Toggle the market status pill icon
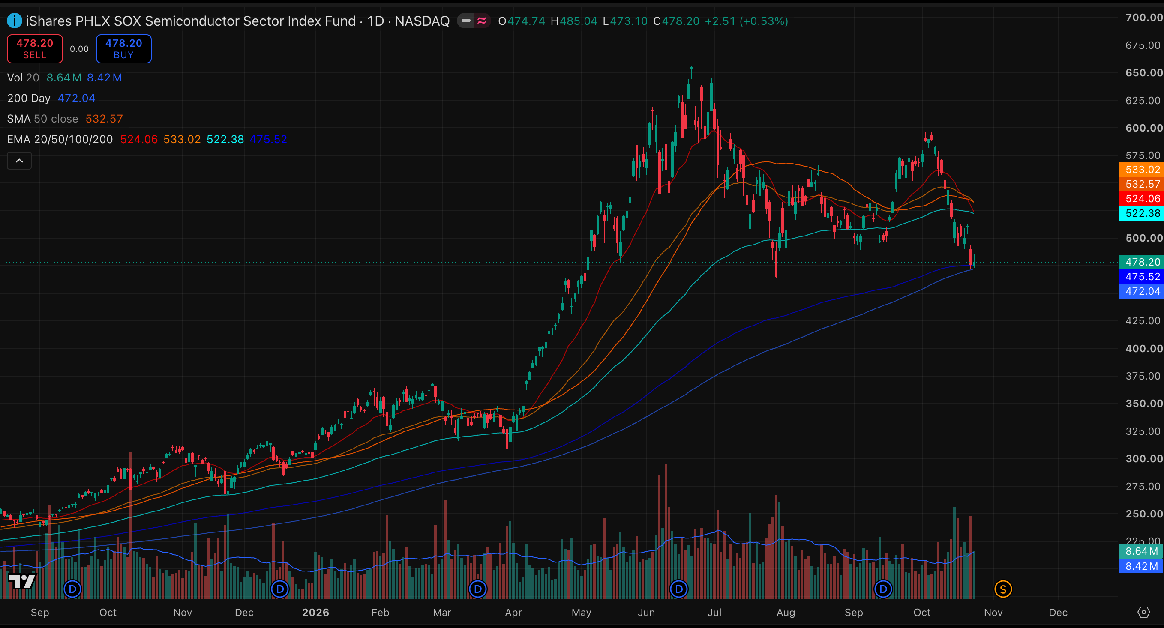This screenshot has height=628, width=1164. point(466,21)
